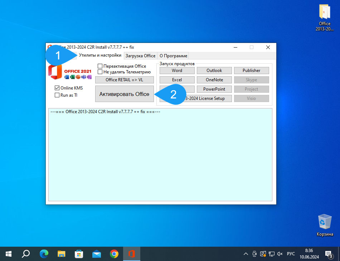
Task: Open the Start menu in taskbar
Action: pos(9,254)
